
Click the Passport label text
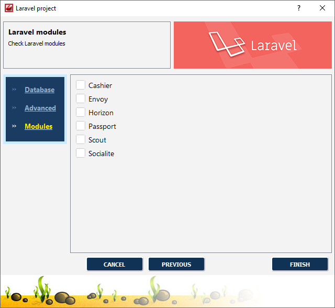(103, 127)
